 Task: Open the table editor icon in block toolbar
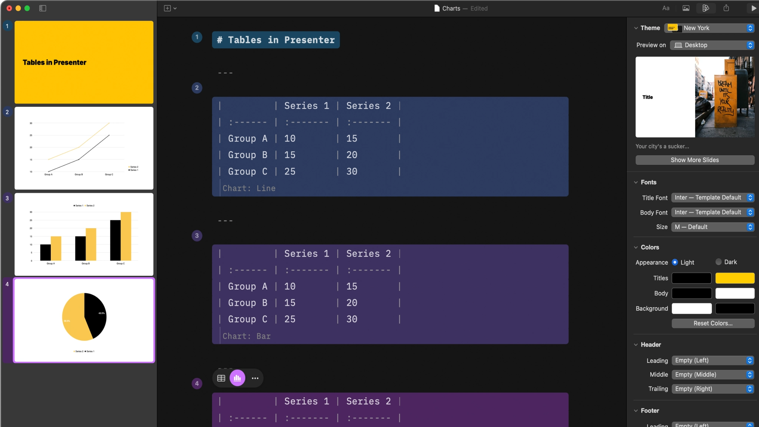click(221, 378)
